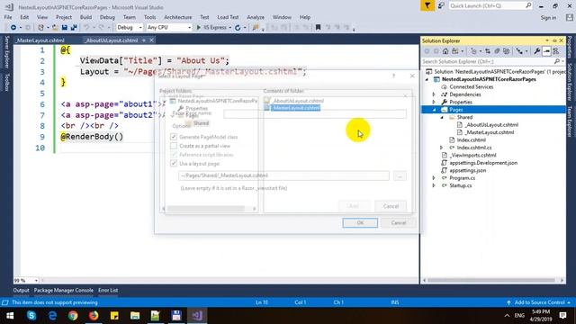Open Firefox from the taskbar
The height and width of the screenshot is (324, 576).
(94, 316)
